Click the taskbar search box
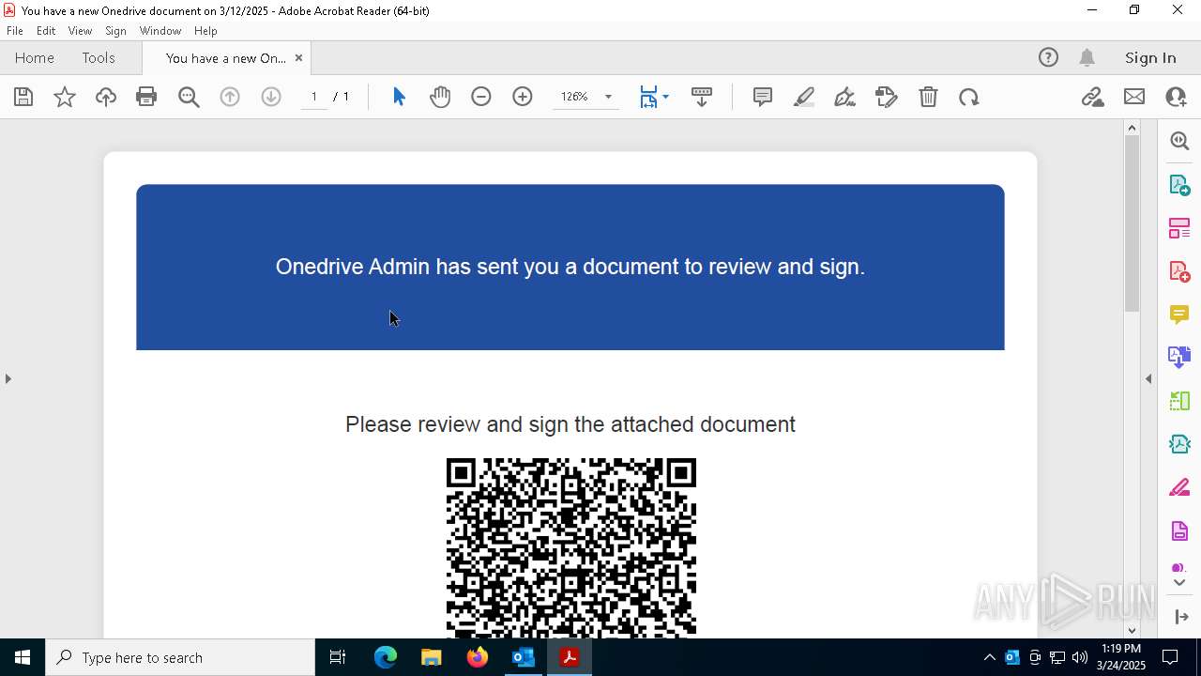This screenshot has height=676, width=1201. [x=180, y=657]
